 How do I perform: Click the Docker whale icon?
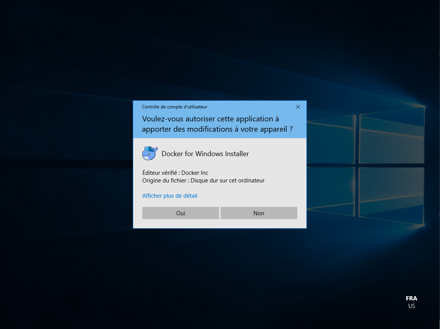(x=150, y=153)
